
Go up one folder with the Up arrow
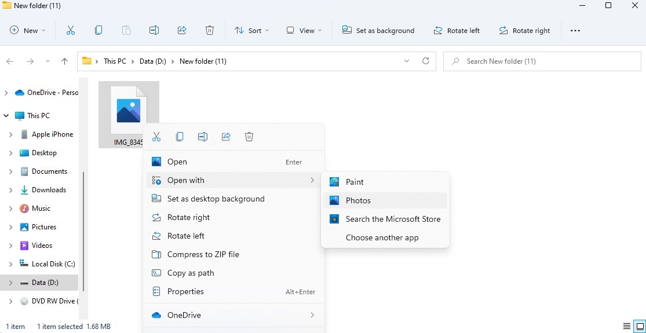point(64,61)
